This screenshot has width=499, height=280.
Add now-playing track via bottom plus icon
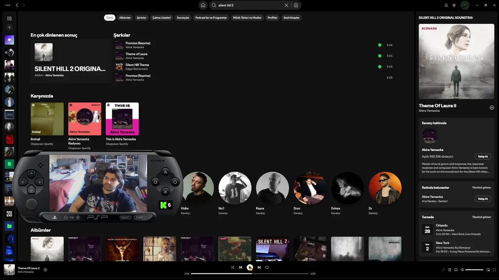[x=45, y=269]
